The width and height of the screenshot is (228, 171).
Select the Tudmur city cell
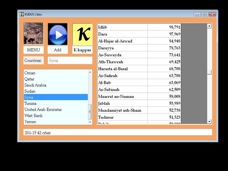[x=122, y=117]
